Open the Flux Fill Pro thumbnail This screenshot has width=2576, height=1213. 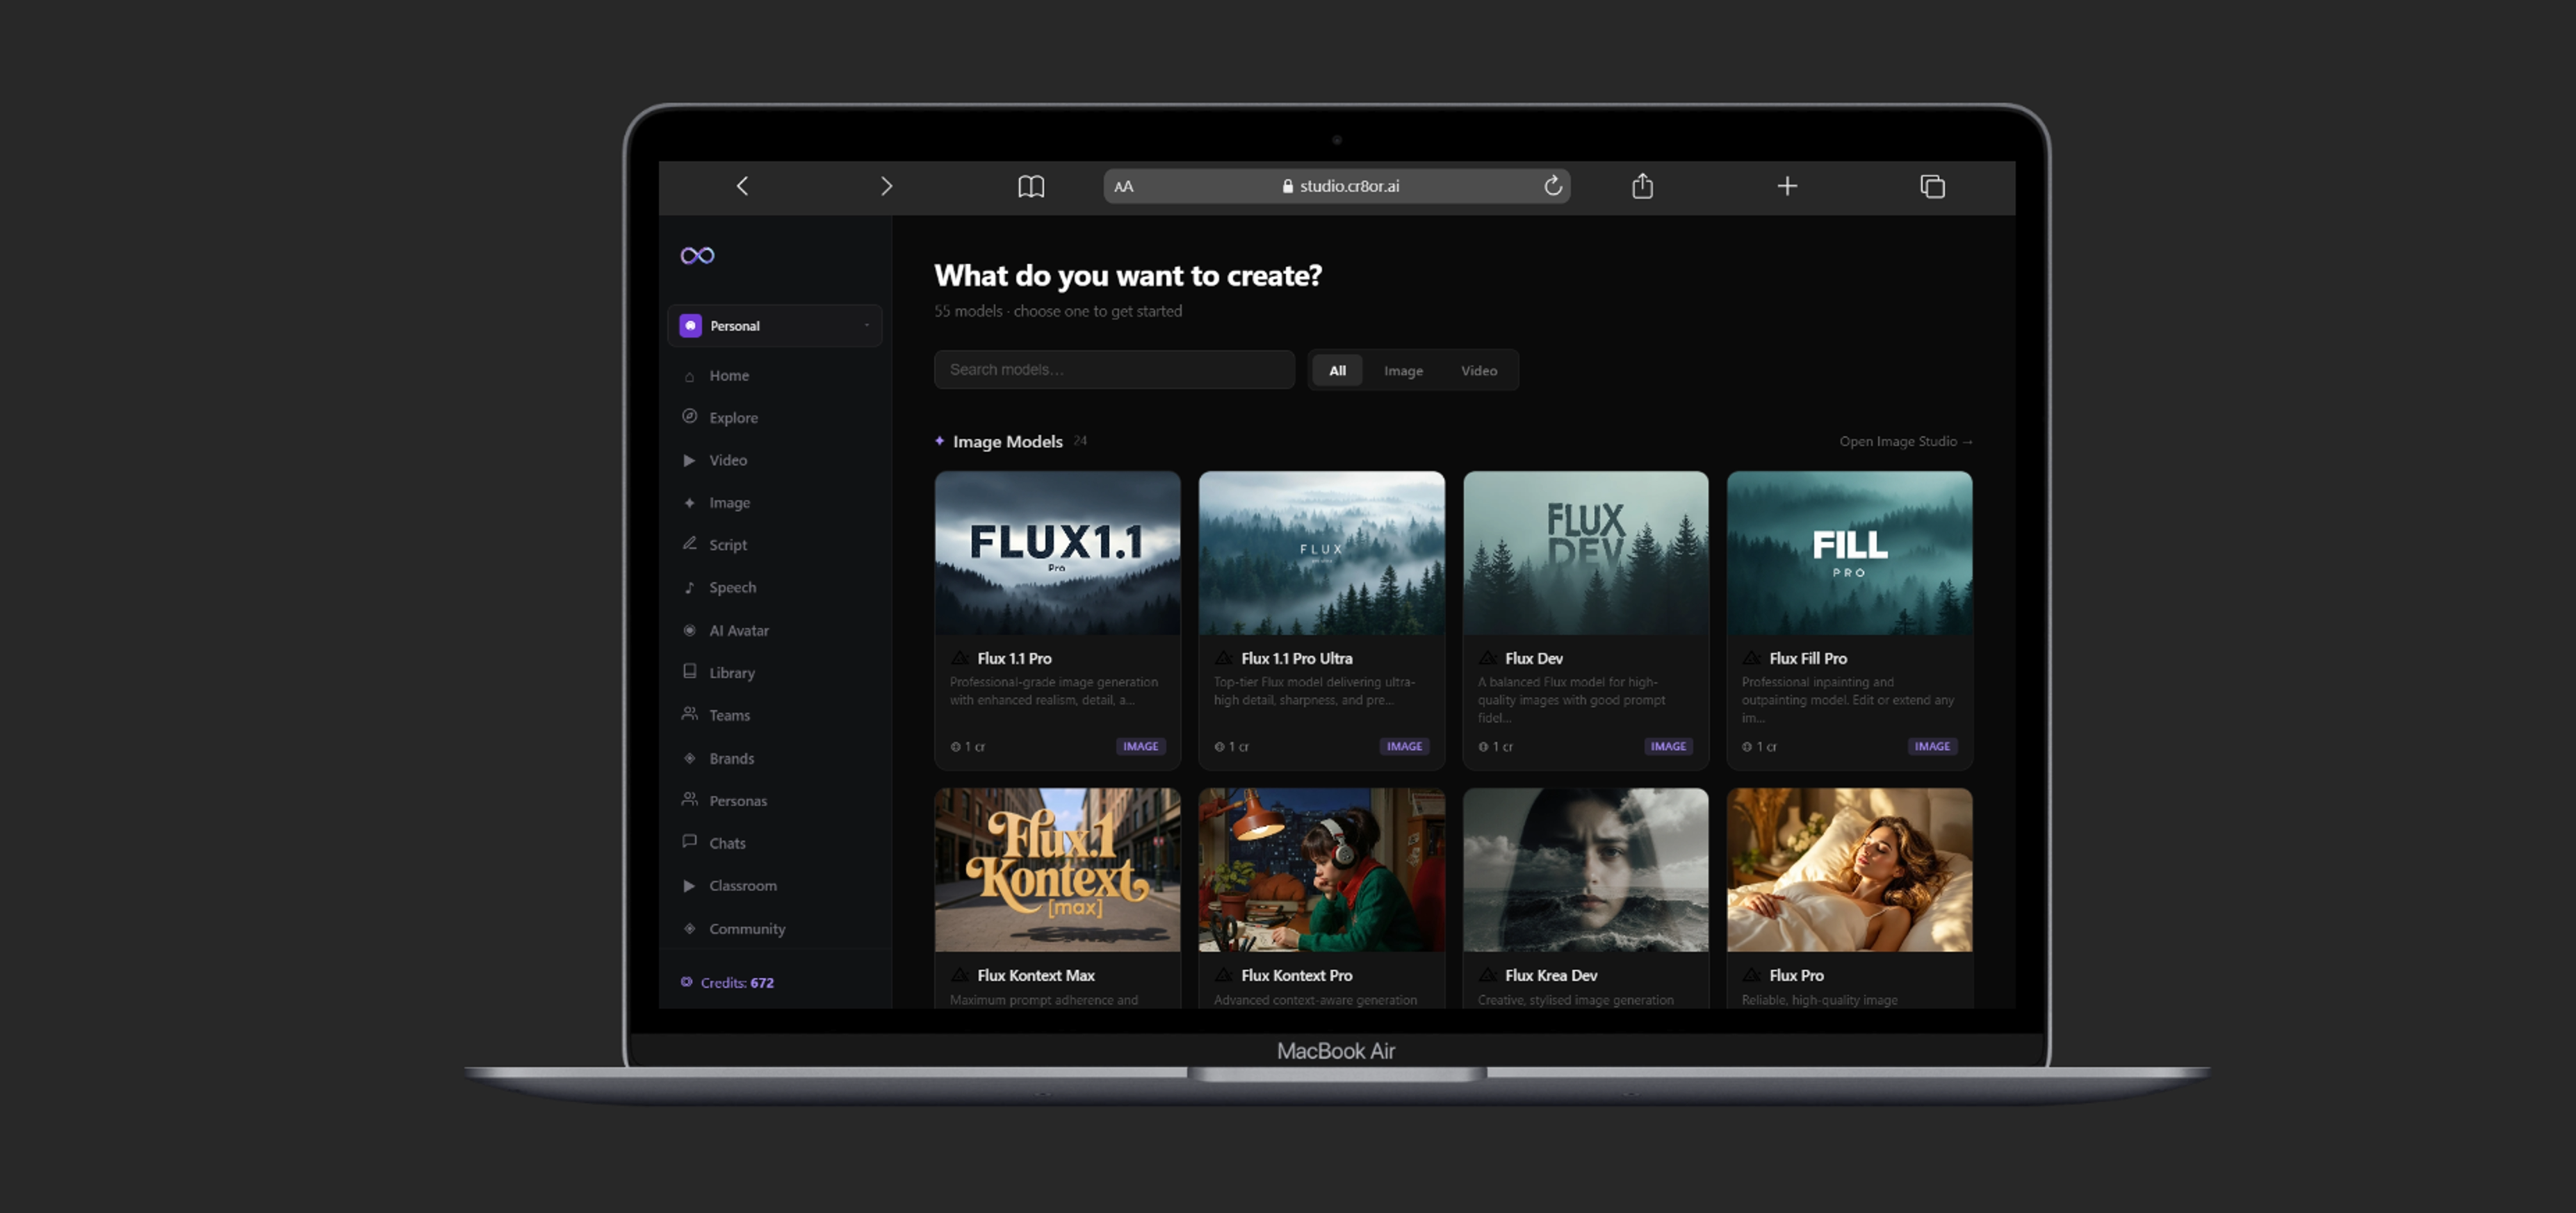(x=1849, y=554)
